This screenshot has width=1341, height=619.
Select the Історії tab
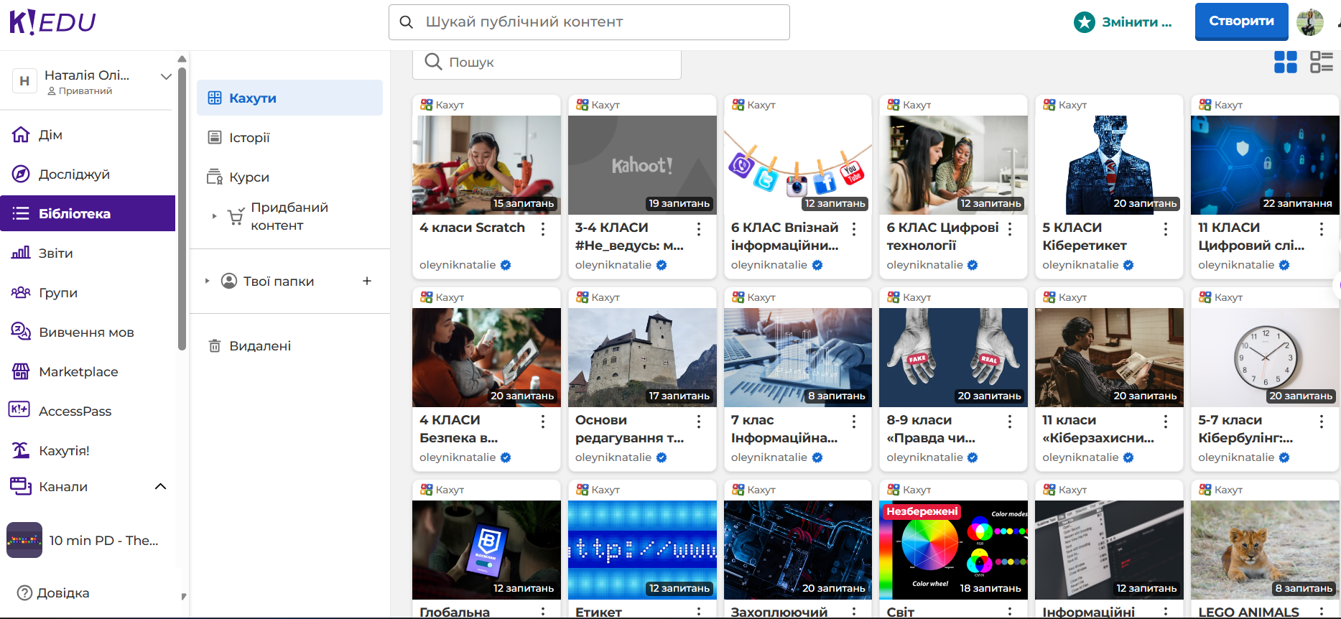click(x=249, y=137)
